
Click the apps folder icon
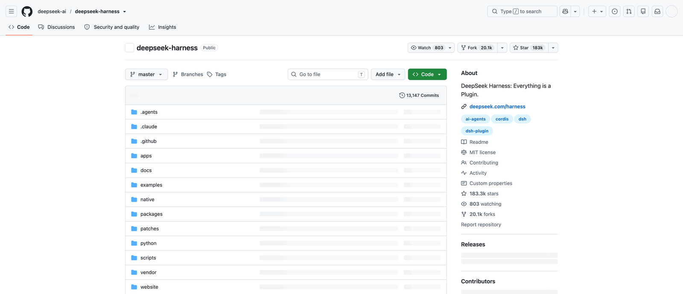[x=134, y=156]
